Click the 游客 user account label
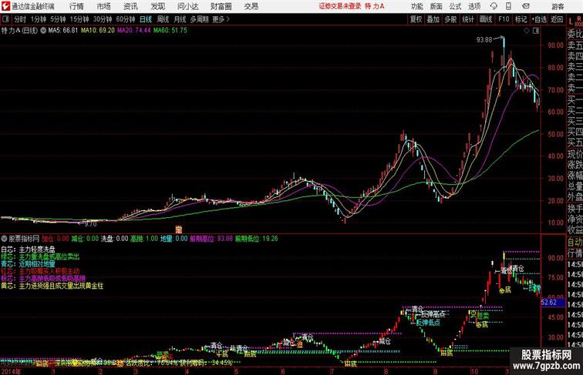583x375 pixels. (x=558, y=6)
